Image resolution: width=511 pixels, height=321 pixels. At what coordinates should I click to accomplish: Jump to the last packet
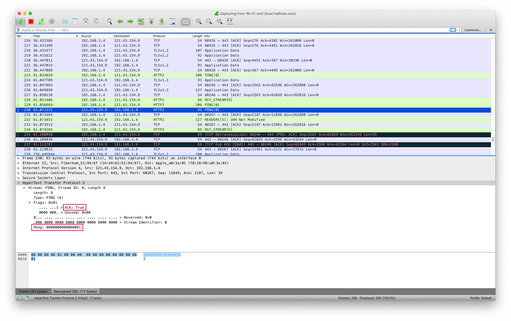pyautogui.click(x=162, y=21)
